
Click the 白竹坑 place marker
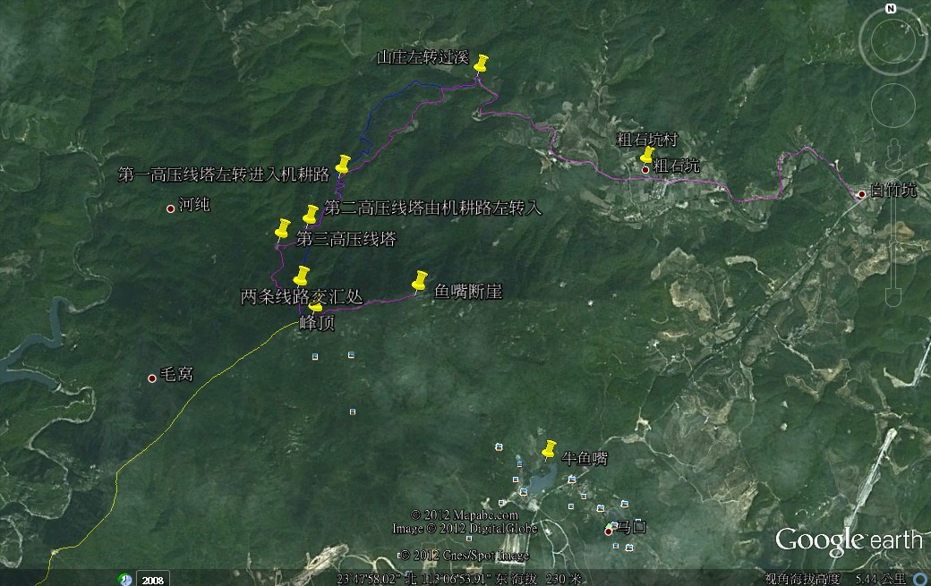pyautogui.click(x=861, y=194)
